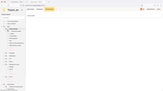163x91 pixels.
Task: Open the Tree table item
Action: point(10,41)
